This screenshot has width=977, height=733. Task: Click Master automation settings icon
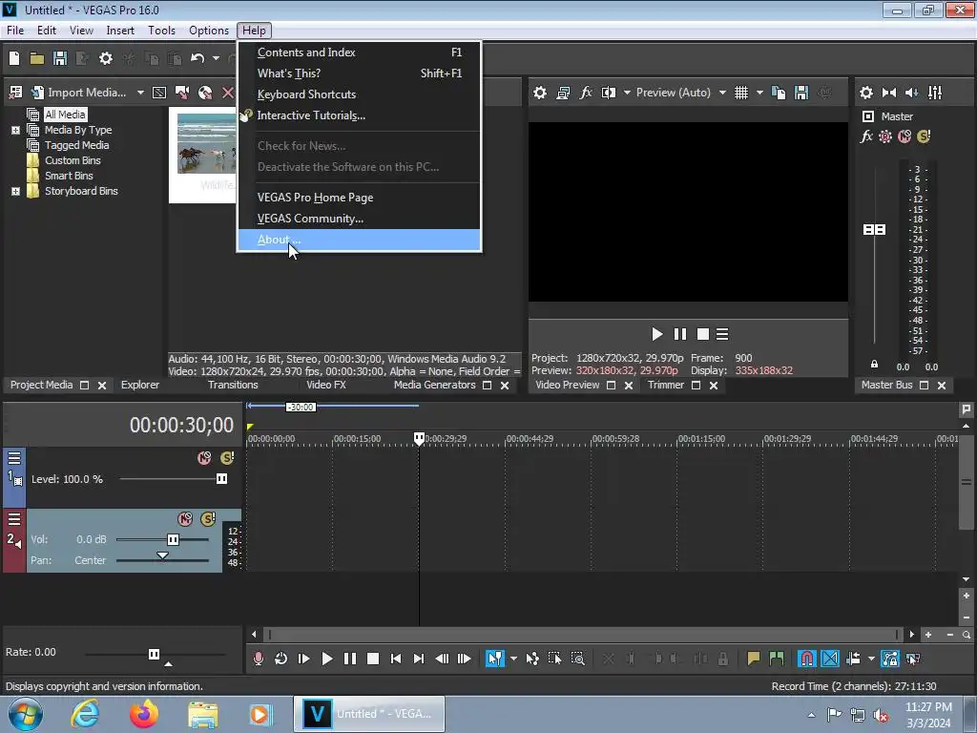click(885, 136)
